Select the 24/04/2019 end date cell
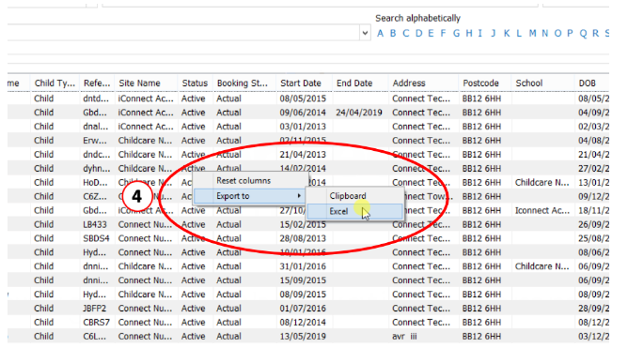 pyautogui.click(x=359, y=113)
